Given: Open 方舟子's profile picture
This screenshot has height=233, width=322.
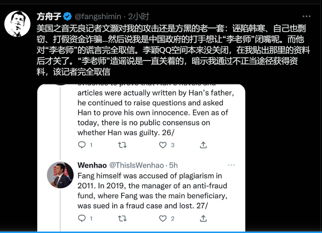Looking at the screenshot, I should [x=17, y=24].
